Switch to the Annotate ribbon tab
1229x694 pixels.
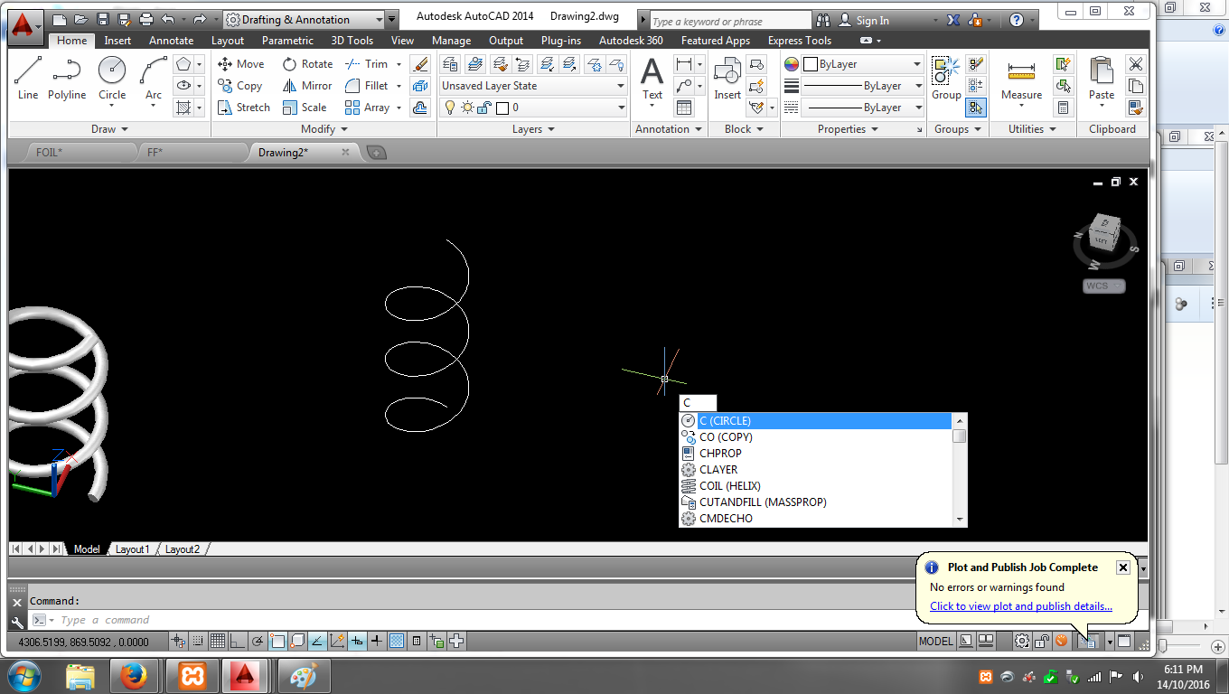(x=171, y=40)
